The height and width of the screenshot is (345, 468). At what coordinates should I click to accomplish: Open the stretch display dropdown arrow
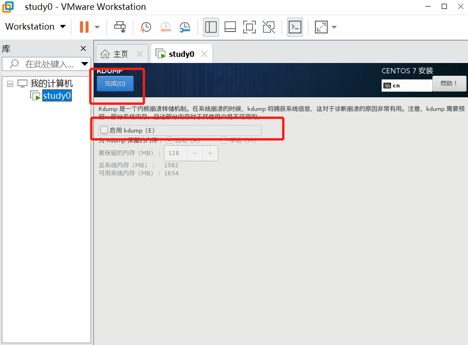(334, 27)
